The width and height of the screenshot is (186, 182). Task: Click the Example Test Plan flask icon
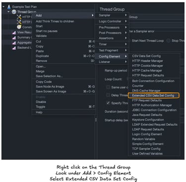pos(9,7)
